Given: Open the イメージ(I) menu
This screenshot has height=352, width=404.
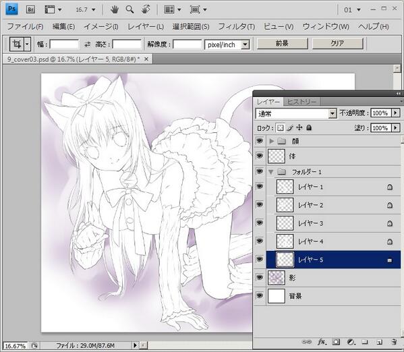Looking at the screenshot, I should 101,26.
